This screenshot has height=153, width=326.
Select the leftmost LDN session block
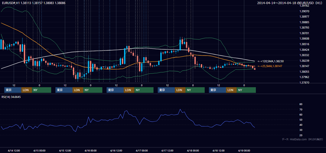(x=27, y=90)
